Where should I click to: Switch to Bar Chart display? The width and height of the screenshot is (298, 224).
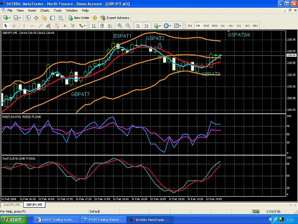coord(94,26)
